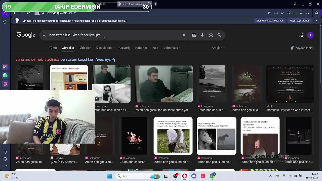Open the Kısa videolar tab

(105, 48)
